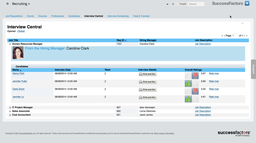Click the page number field
The width and height of the screenshot is (256, 143).
(x=235, y=36)
